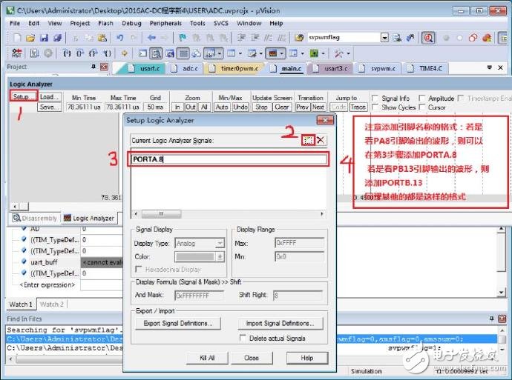512x380 pixels.
Task: Check Delete actual Signals box
Action: (x=243, y=339)
